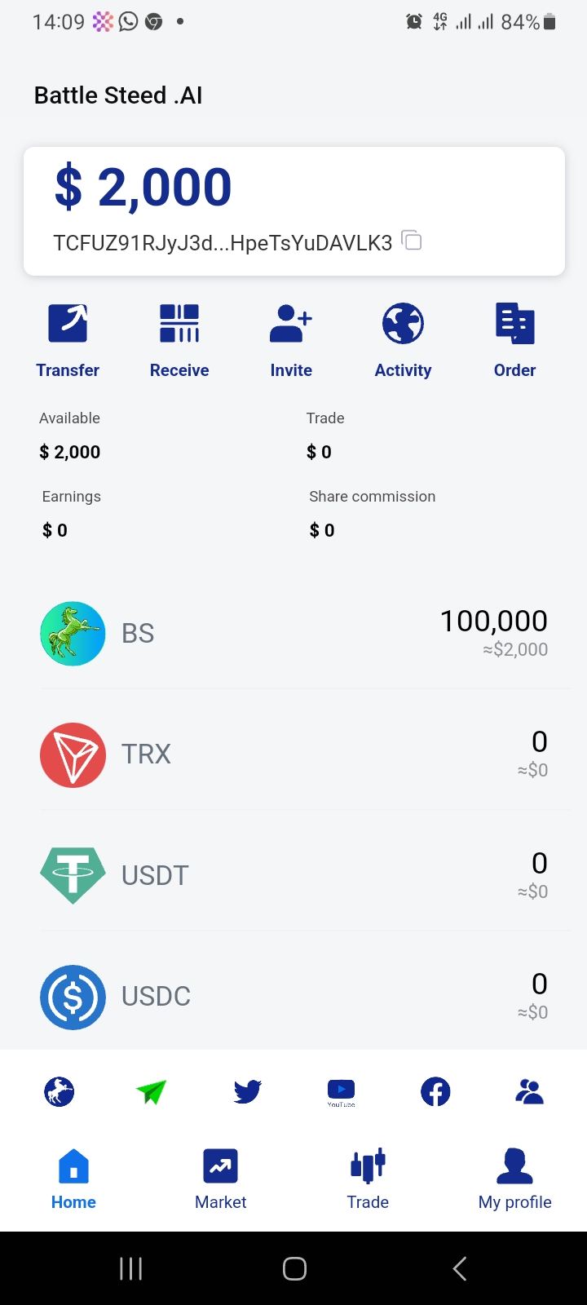Open the Order document icon
The height and width of the screenshot is (1305, 587).
[514, 324]
